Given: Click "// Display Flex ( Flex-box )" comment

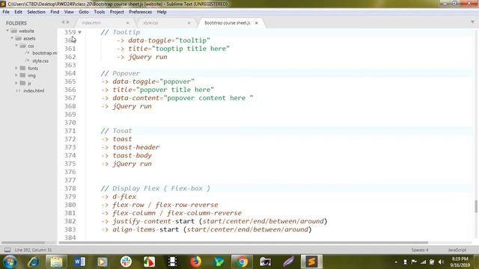Looking at the screenshot, I should click(155, 188).
